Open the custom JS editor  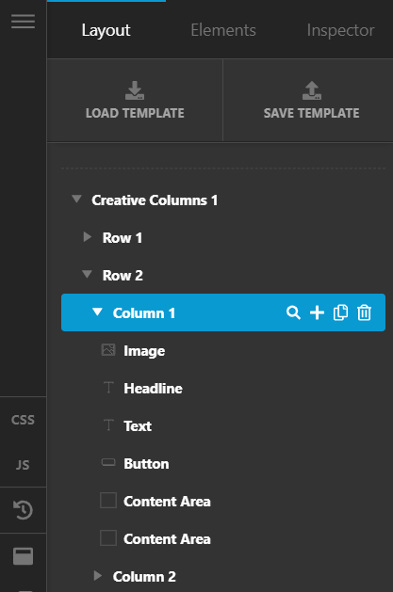point(23,465)
